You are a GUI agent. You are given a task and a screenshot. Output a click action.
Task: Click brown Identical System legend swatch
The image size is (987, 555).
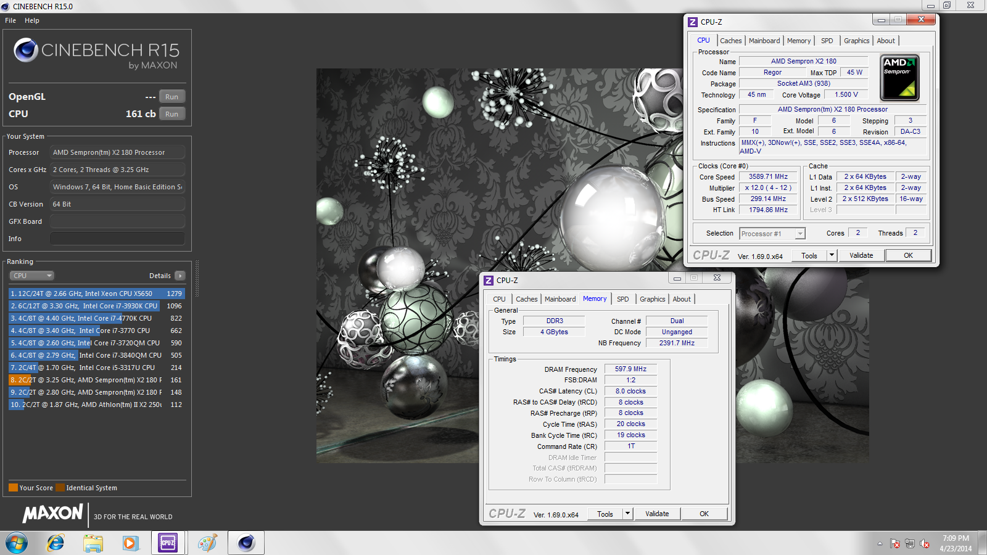pyautogui.click(x=60, y=488)
